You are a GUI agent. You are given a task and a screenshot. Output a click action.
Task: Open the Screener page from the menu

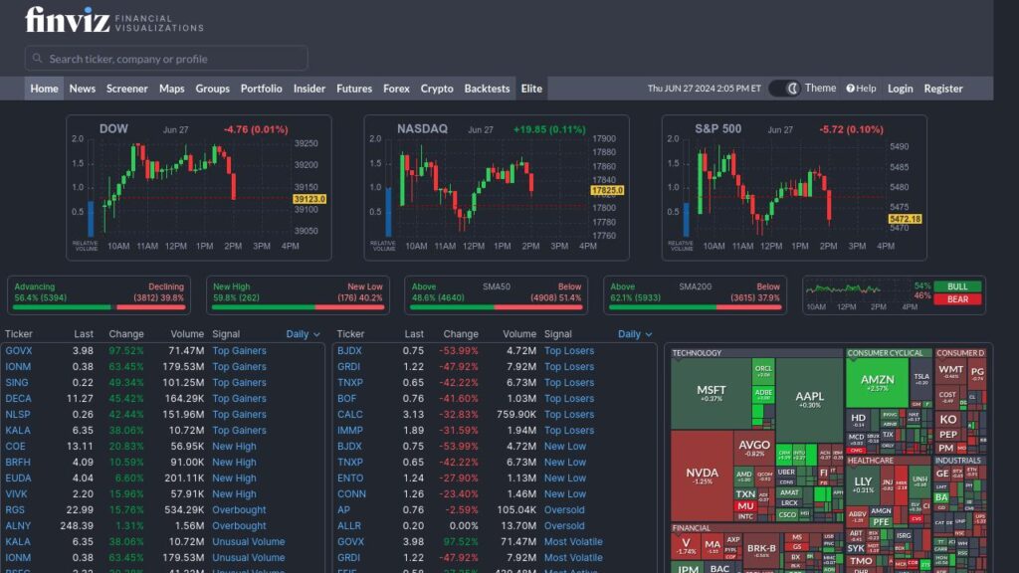(126, 88)
